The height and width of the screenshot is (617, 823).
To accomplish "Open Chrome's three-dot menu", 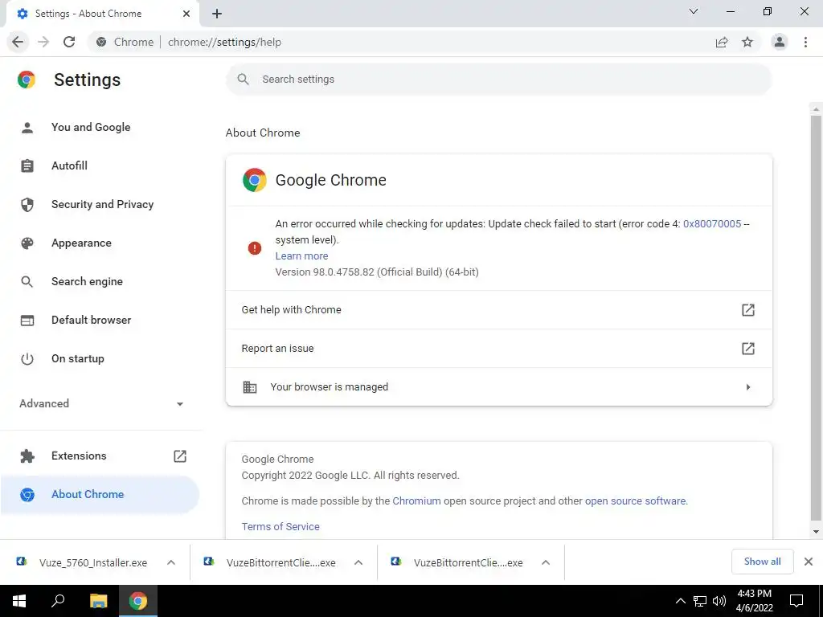I will click(x=805, y=42).
